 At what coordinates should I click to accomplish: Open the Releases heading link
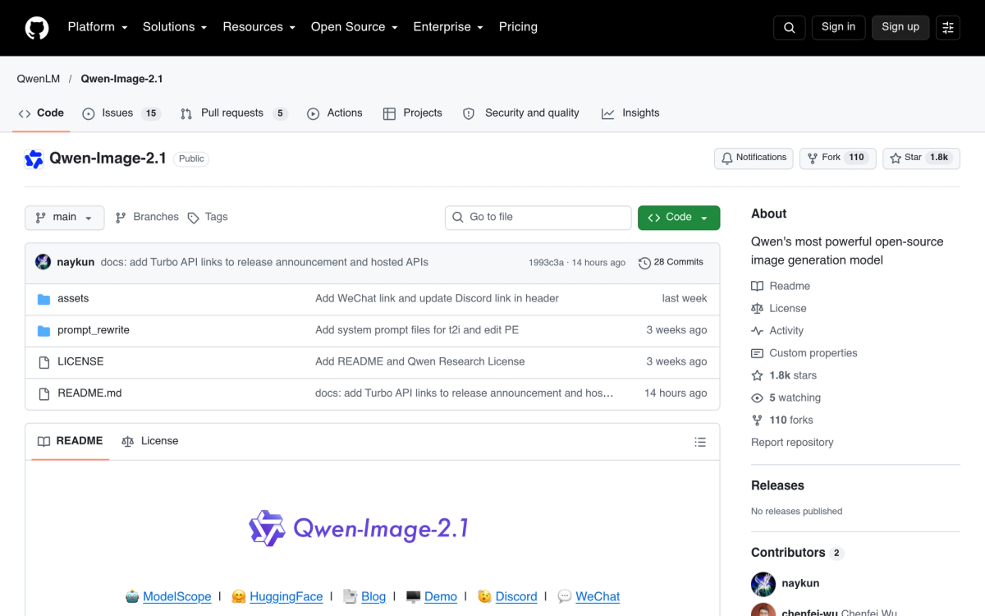click(777, 485)
